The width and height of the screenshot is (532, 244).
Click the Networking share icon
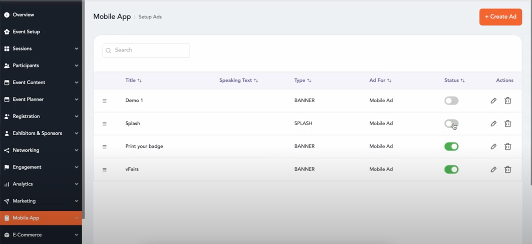[7, 150]
